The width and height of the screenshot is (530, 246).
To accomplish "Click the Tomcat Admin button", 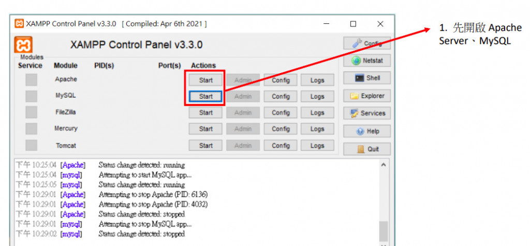I will [x=243, y=146].
